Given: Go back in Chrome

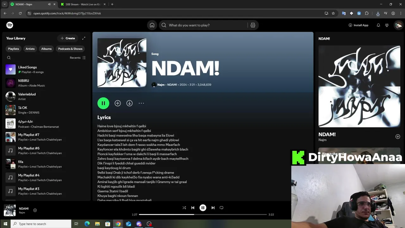Looking at the screenshot, I should click(5, 13).
